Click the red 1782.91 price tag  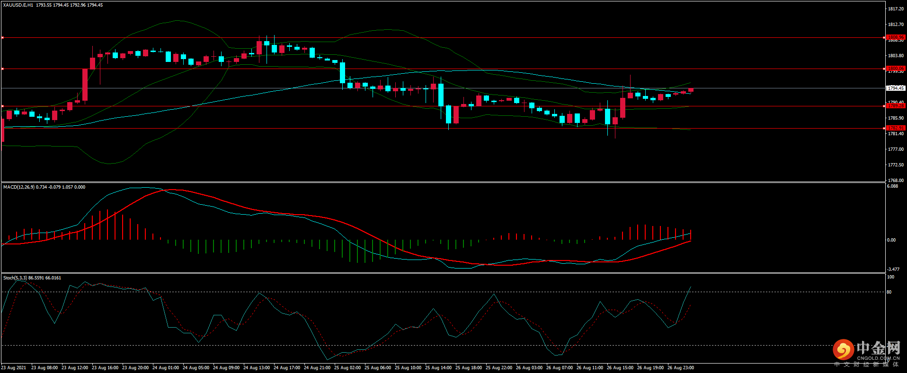[x=896, y=128]
